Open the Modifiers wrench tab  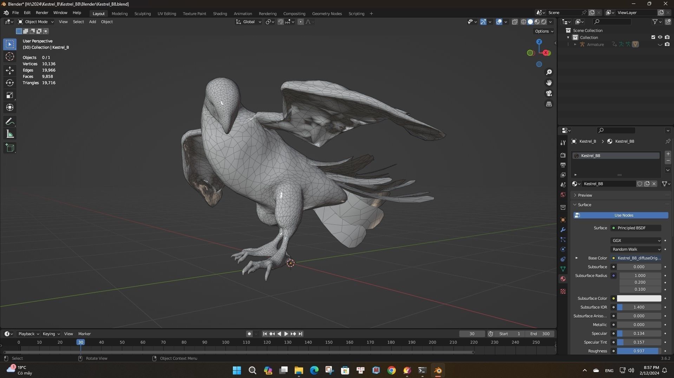click(563, 230)
